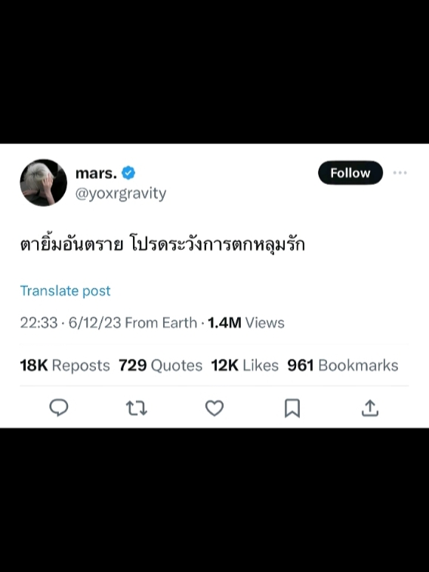Like the post with the heart icon
429x572 pixels.
click(214, 407)
